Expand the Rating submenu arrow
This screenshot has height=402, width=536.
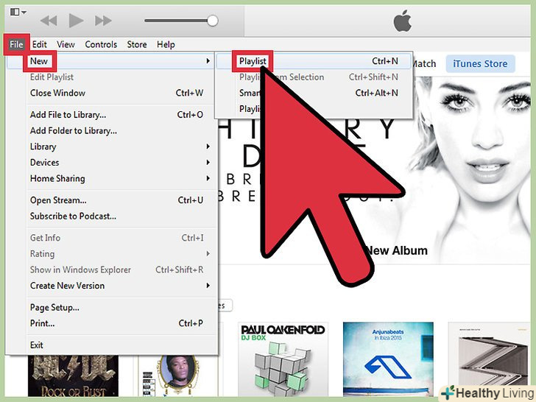click(x=208, y=253)
